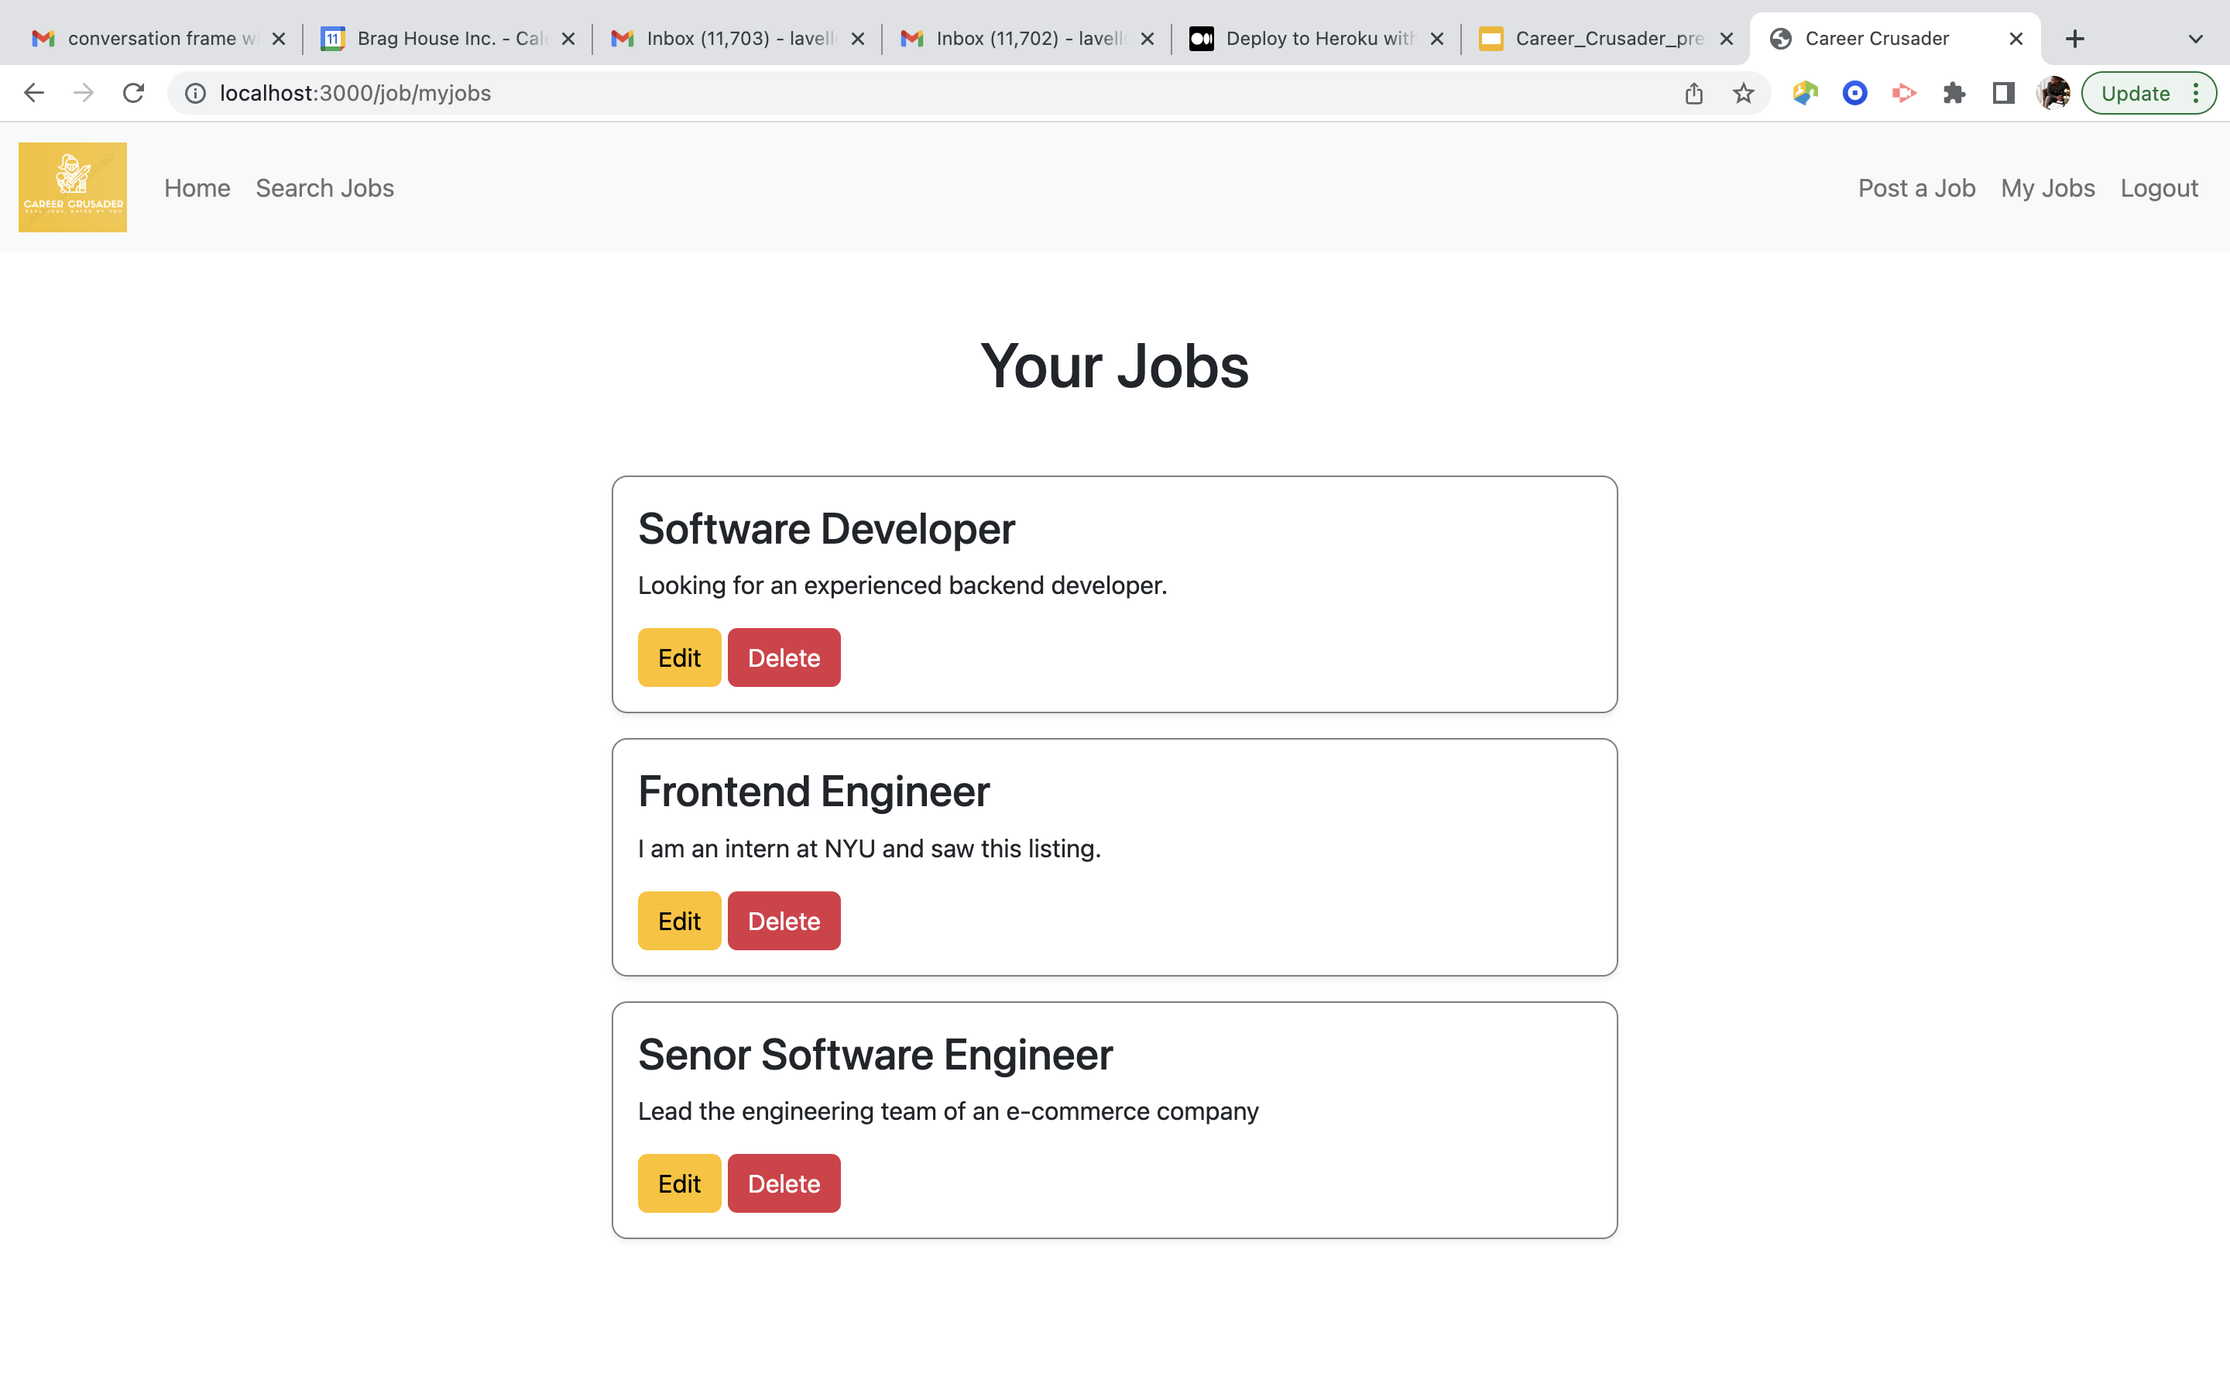Open the Medium extension icon

tap(1904, 92)
